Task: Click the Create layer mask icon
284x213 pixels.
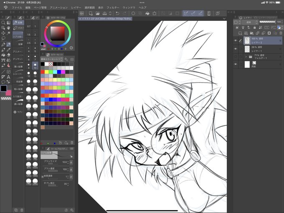Action: tap(269, 33)
